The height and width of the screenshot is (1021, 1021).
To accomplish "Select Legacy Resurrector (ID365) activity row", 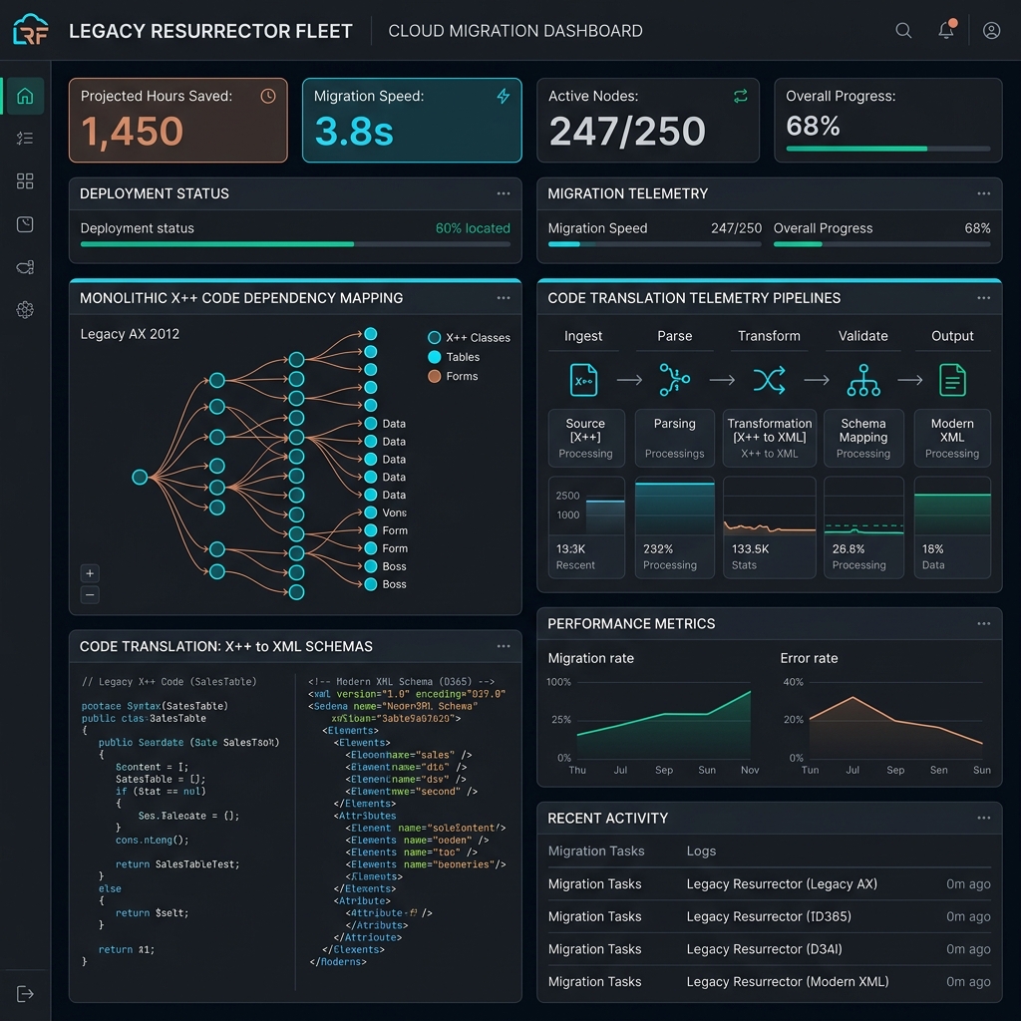I will click(x=769, y=916).
